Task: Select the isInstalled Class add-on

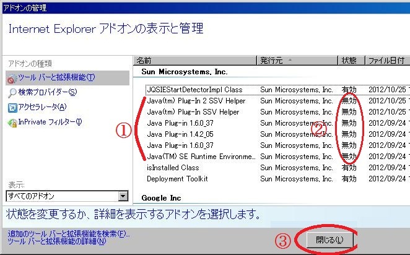Action: (x=173, y=168)
